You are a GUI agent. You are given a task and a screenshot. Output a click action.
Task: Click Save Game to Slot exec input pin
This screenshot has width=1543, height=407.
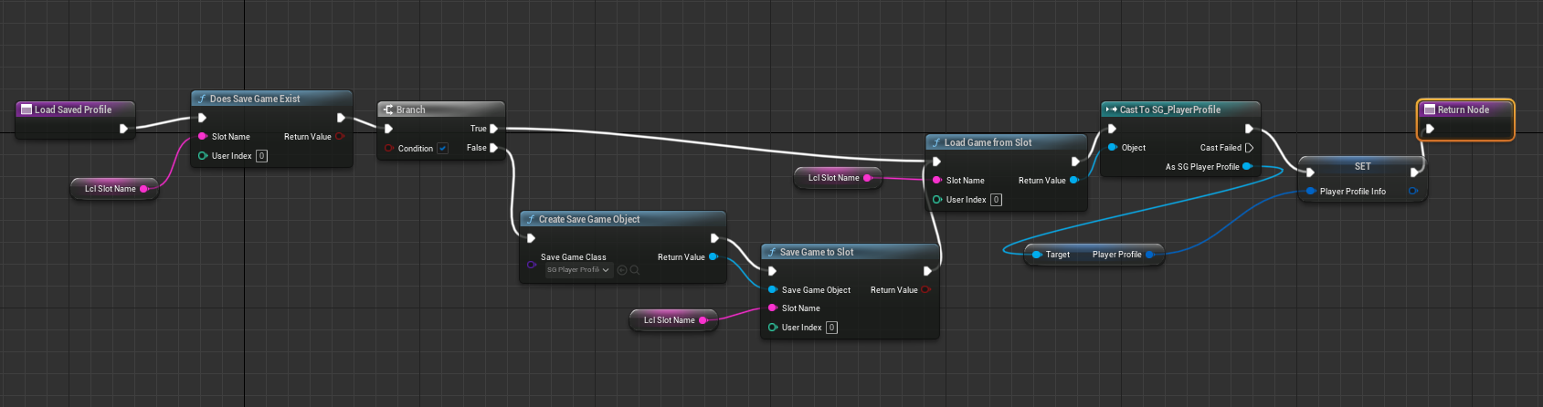(772, 271)
